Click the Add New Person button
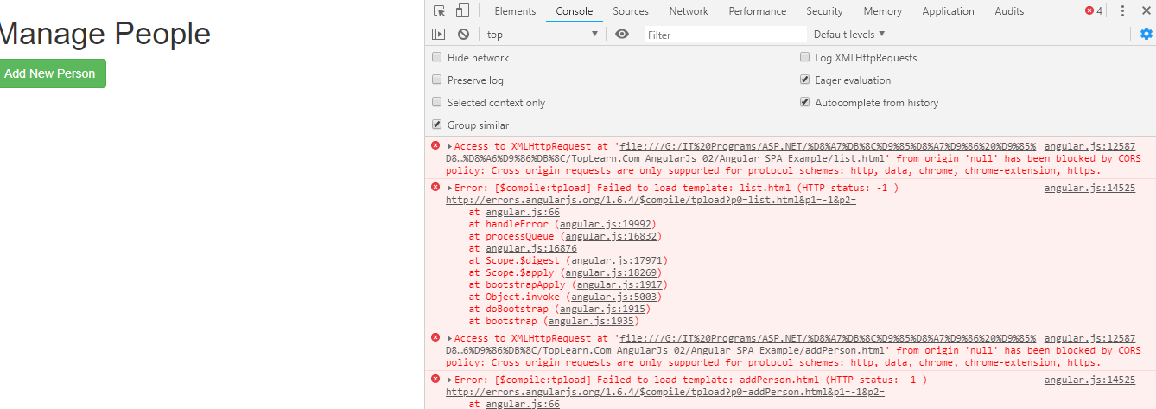Viewport: 1156px width, 409px height. (51, 73)
